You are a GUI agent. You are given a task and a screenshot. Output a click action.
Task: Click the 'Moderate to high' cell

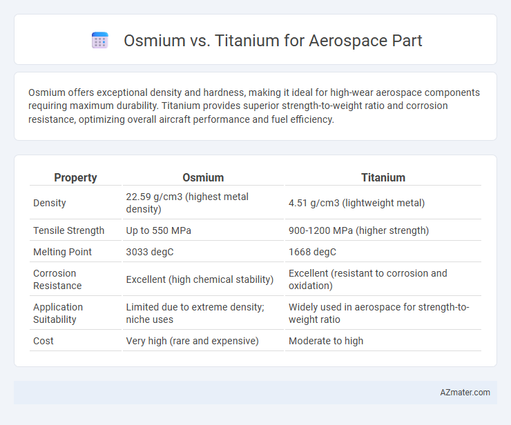tap(383, 341)
